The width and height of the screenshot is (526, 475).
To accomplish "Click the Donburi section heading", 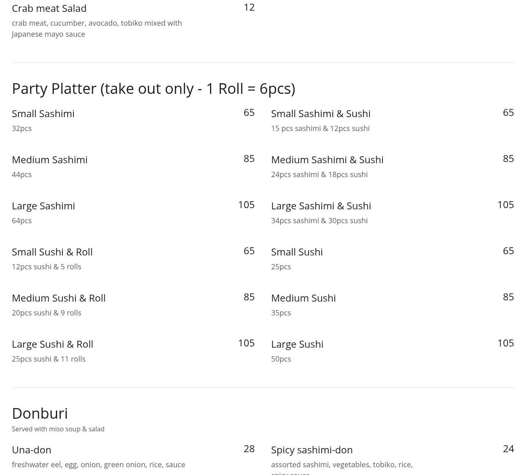I will click(40, 413).
